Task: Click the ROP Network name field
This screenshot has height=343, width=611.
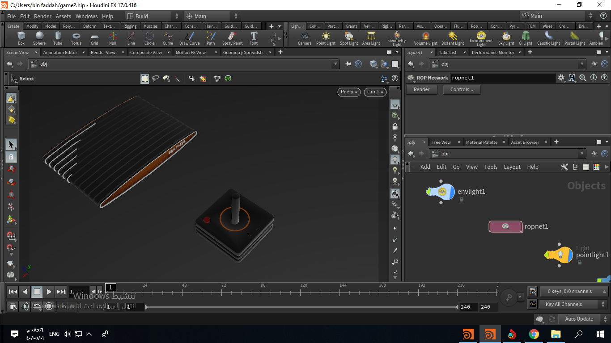Action: [x=502, y=78]
